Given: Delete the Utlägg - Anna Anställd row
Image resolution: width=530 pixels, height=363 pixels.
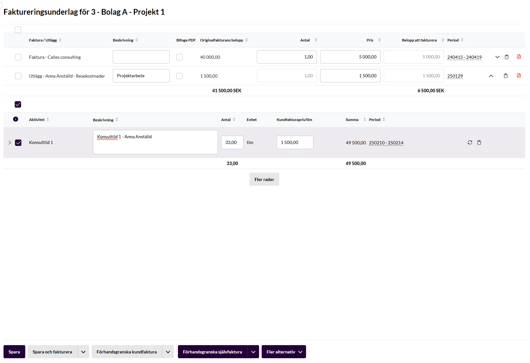Looking at the screenshot, I should (506, 76).
